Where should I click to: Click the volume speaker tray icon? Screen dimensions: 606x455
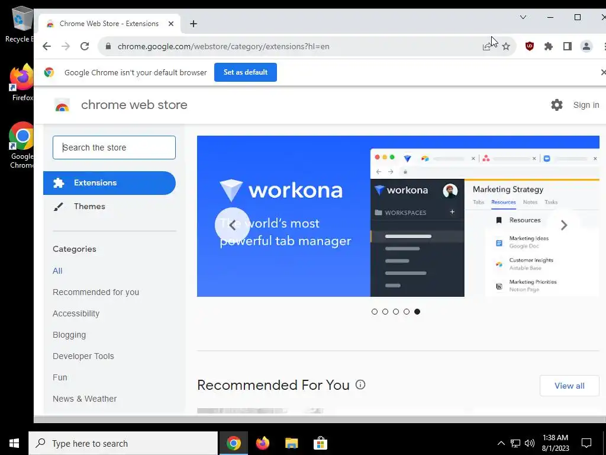530,443
